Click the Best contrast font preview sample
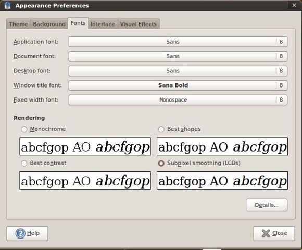Image resolution: width=302 pixels, height=250 pixels. 85,181
